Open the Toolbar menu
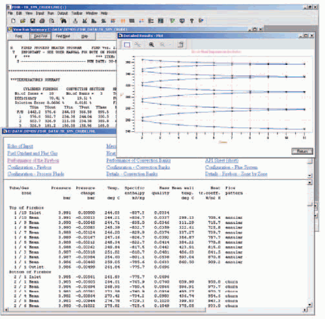The height and width of the screenshot is (319, 325). point(77,13)
